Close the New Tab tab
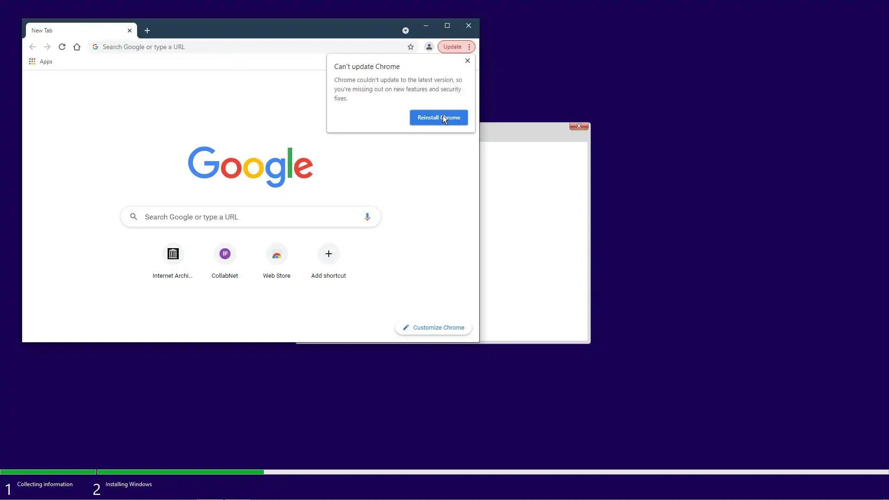Screen dimensions: 889x500 pos(130,31)
